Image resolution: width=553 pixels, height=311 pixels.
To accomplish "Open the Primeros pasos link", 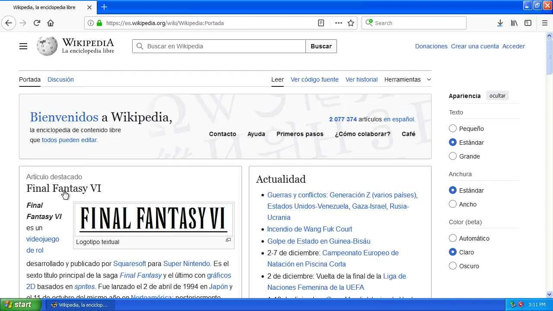I will coord(300,134).
